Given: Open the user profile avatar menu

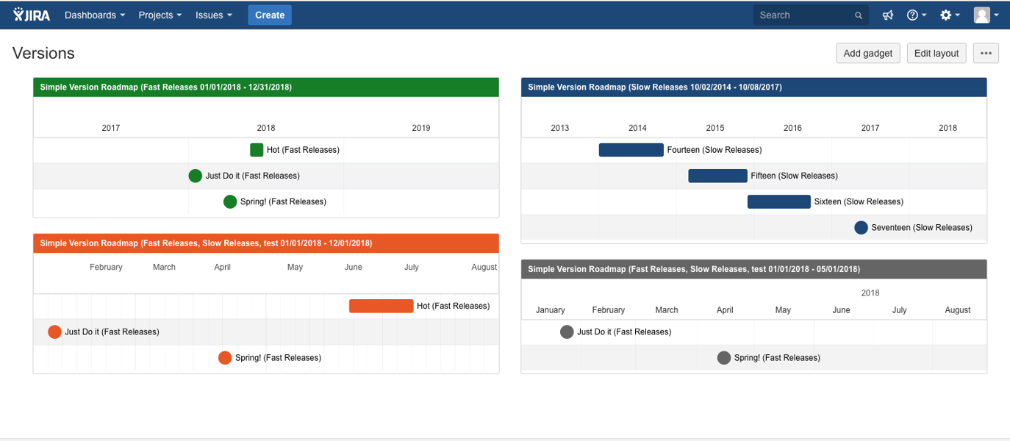Looking at the screenshot, I should click(x=986, y=15).
